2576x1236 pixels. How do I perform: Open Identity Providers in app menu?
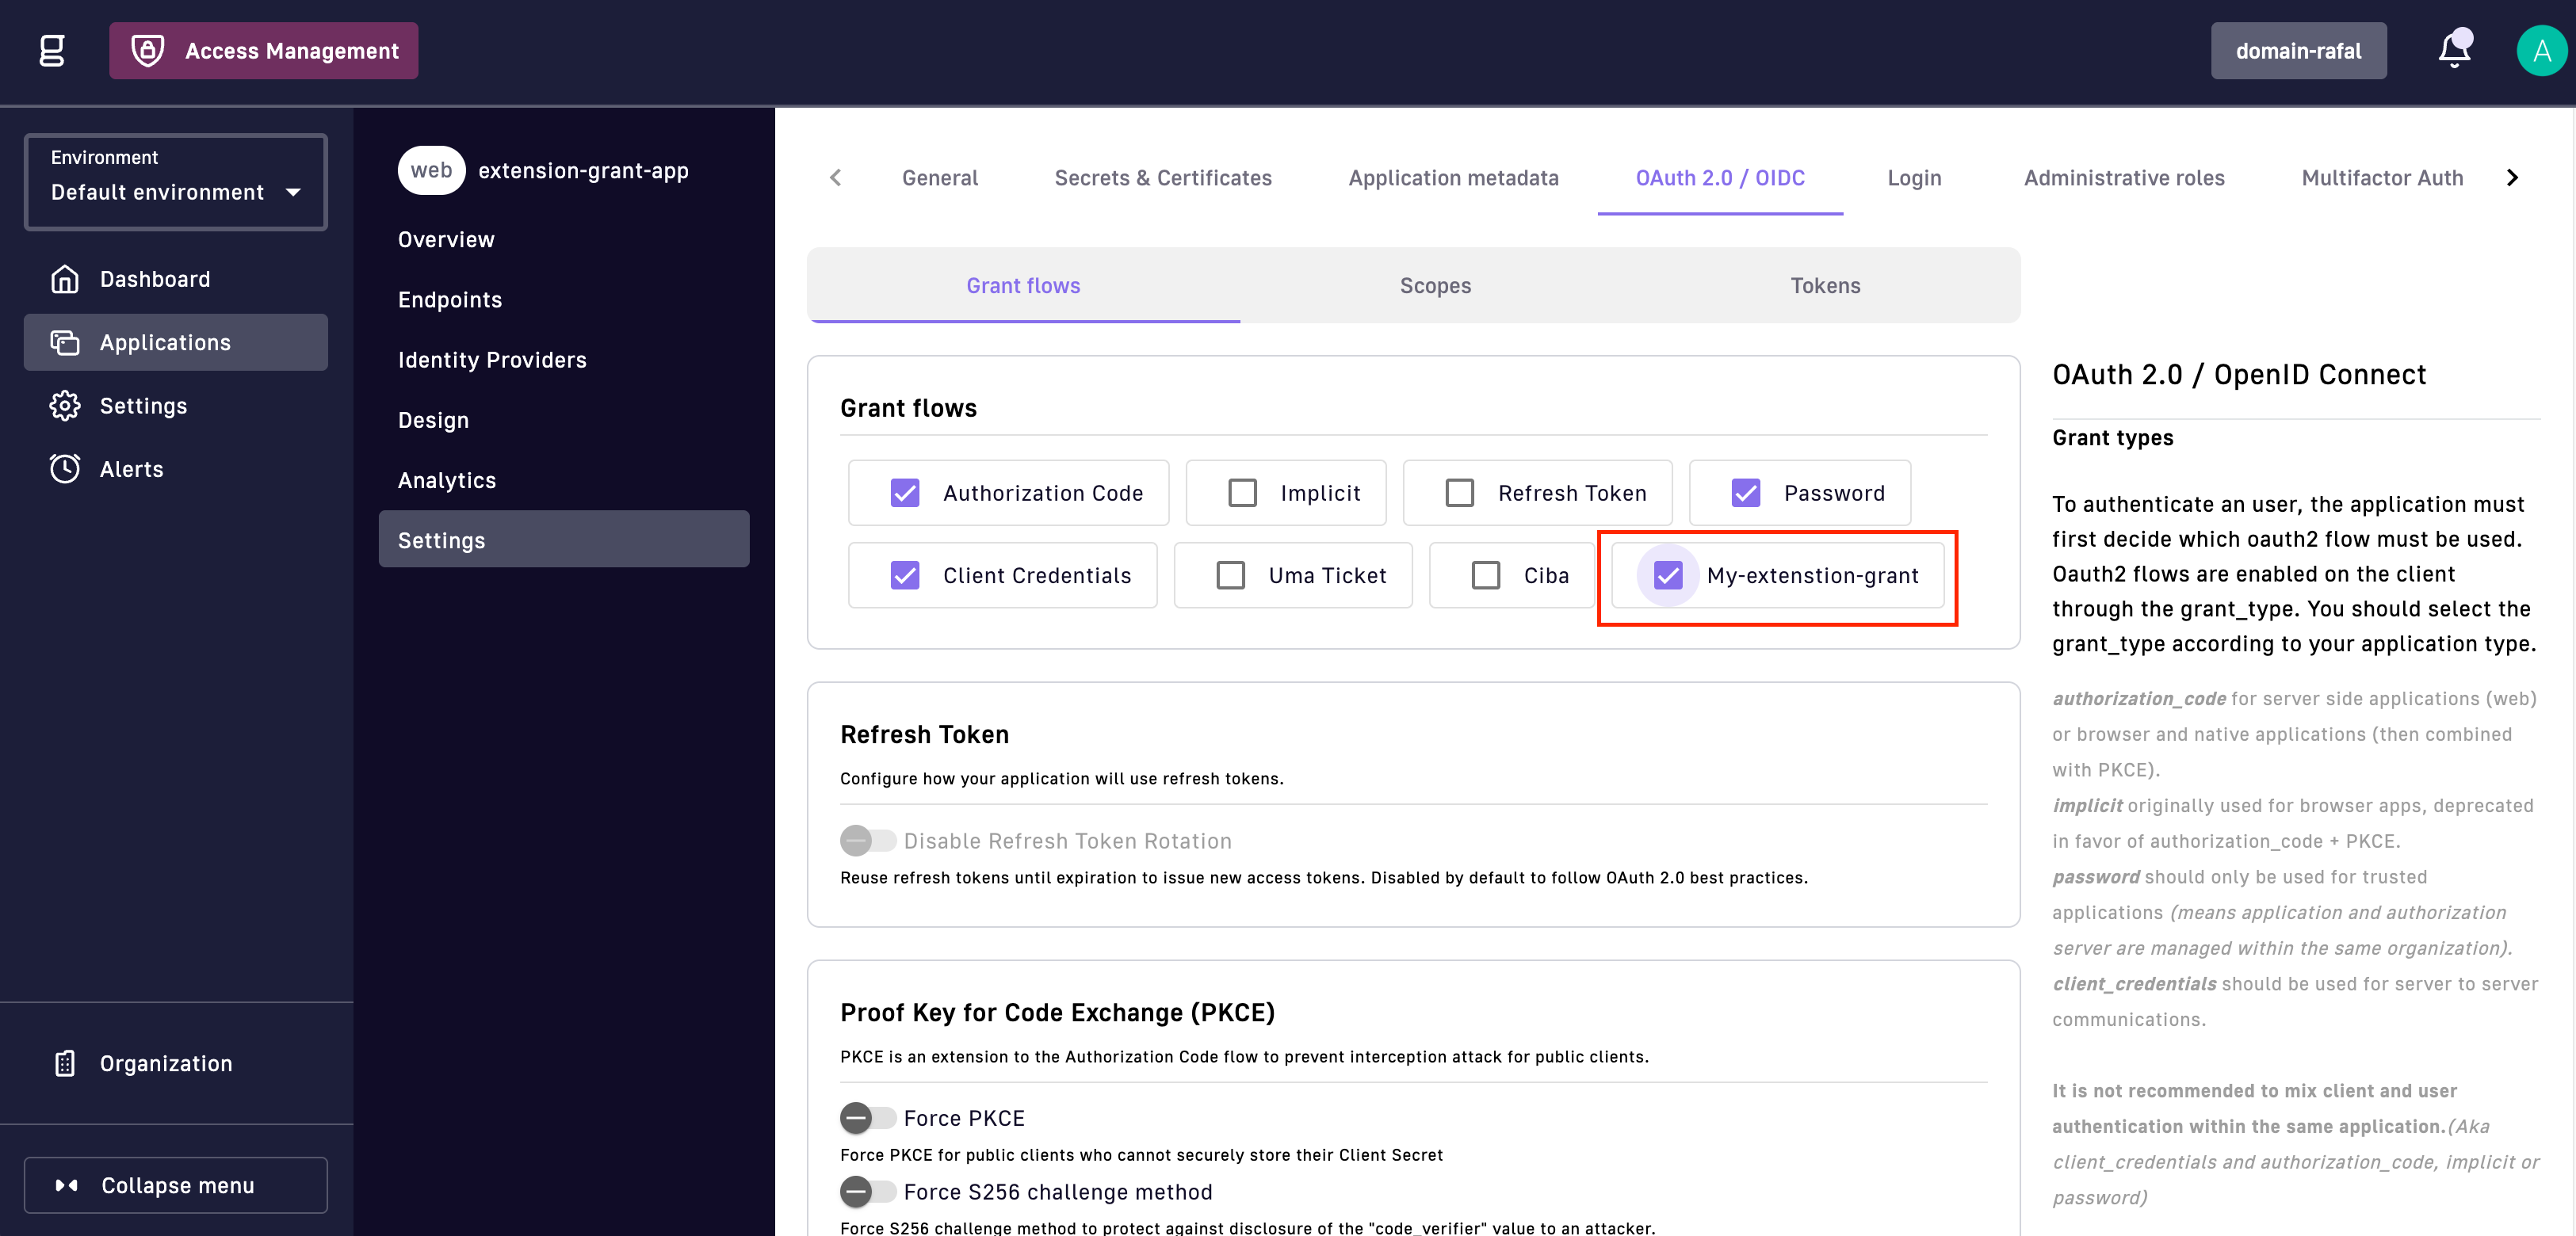click(x=492, y=360)
